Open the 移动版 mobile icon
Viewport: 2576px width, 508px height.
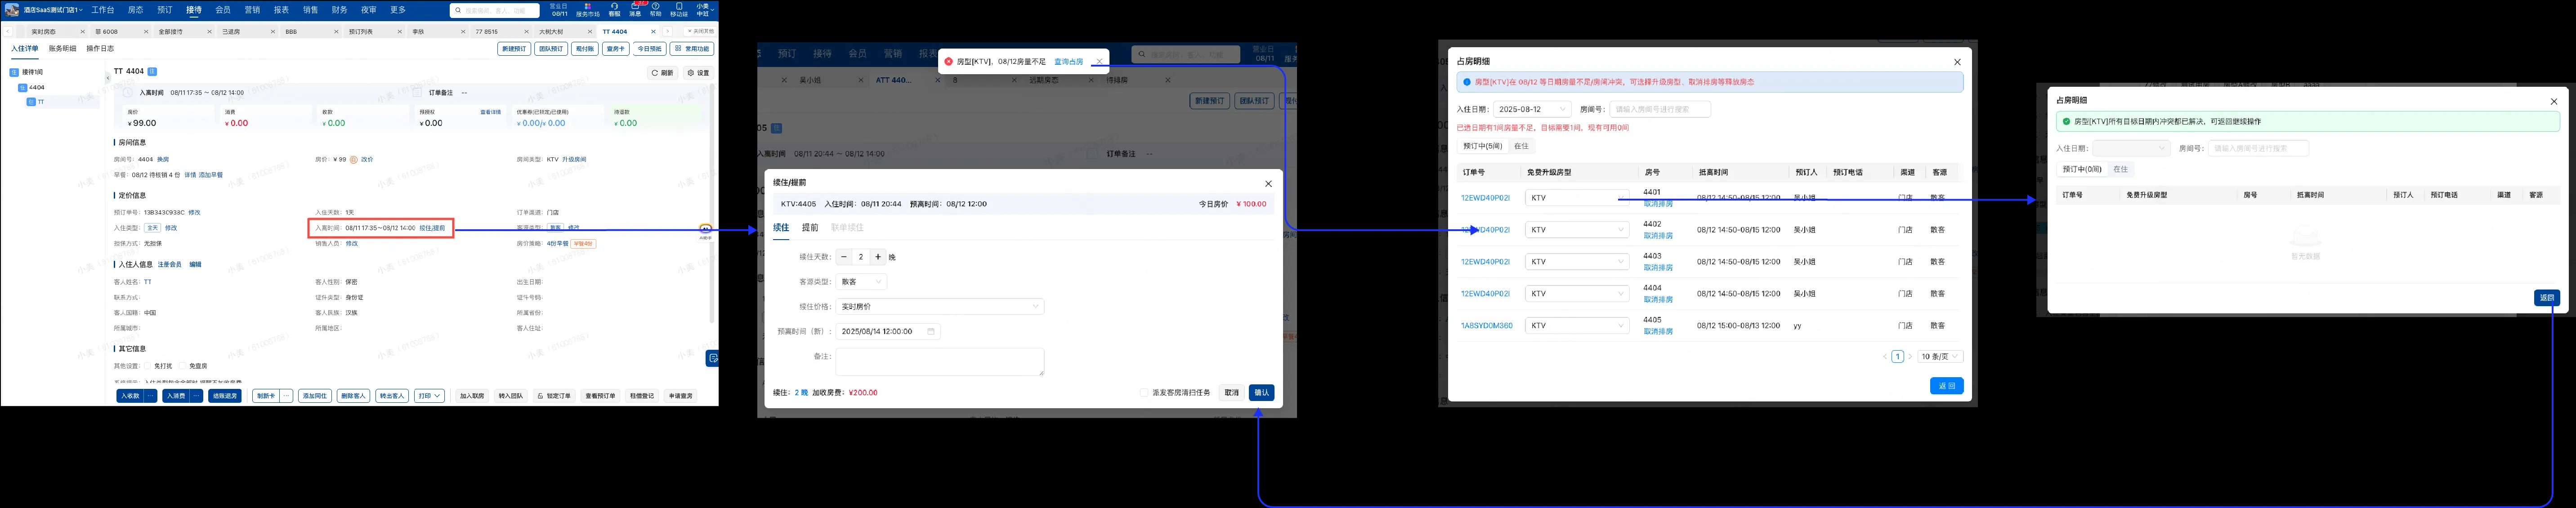pos(679,9)
